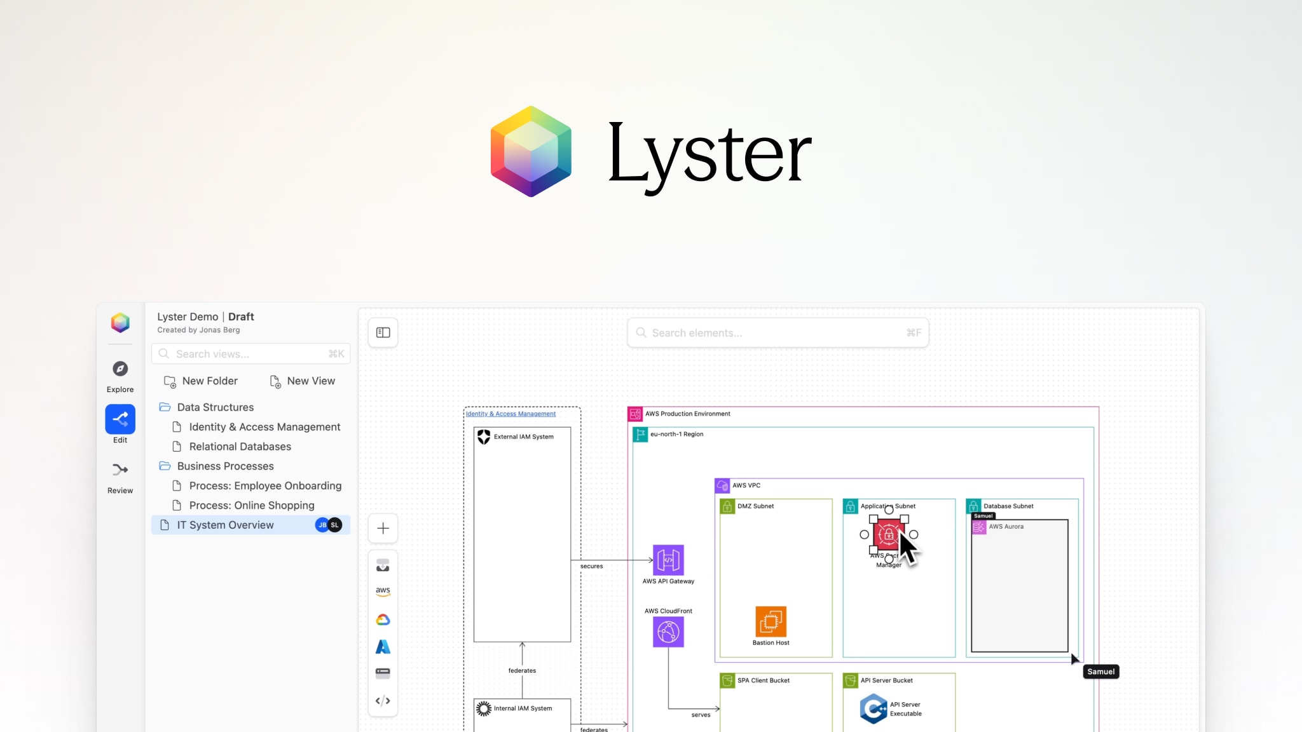Click the 'secures' connection label
Image resolution: width=1302 pixels, height=732 pixels.
click(591, 566)
